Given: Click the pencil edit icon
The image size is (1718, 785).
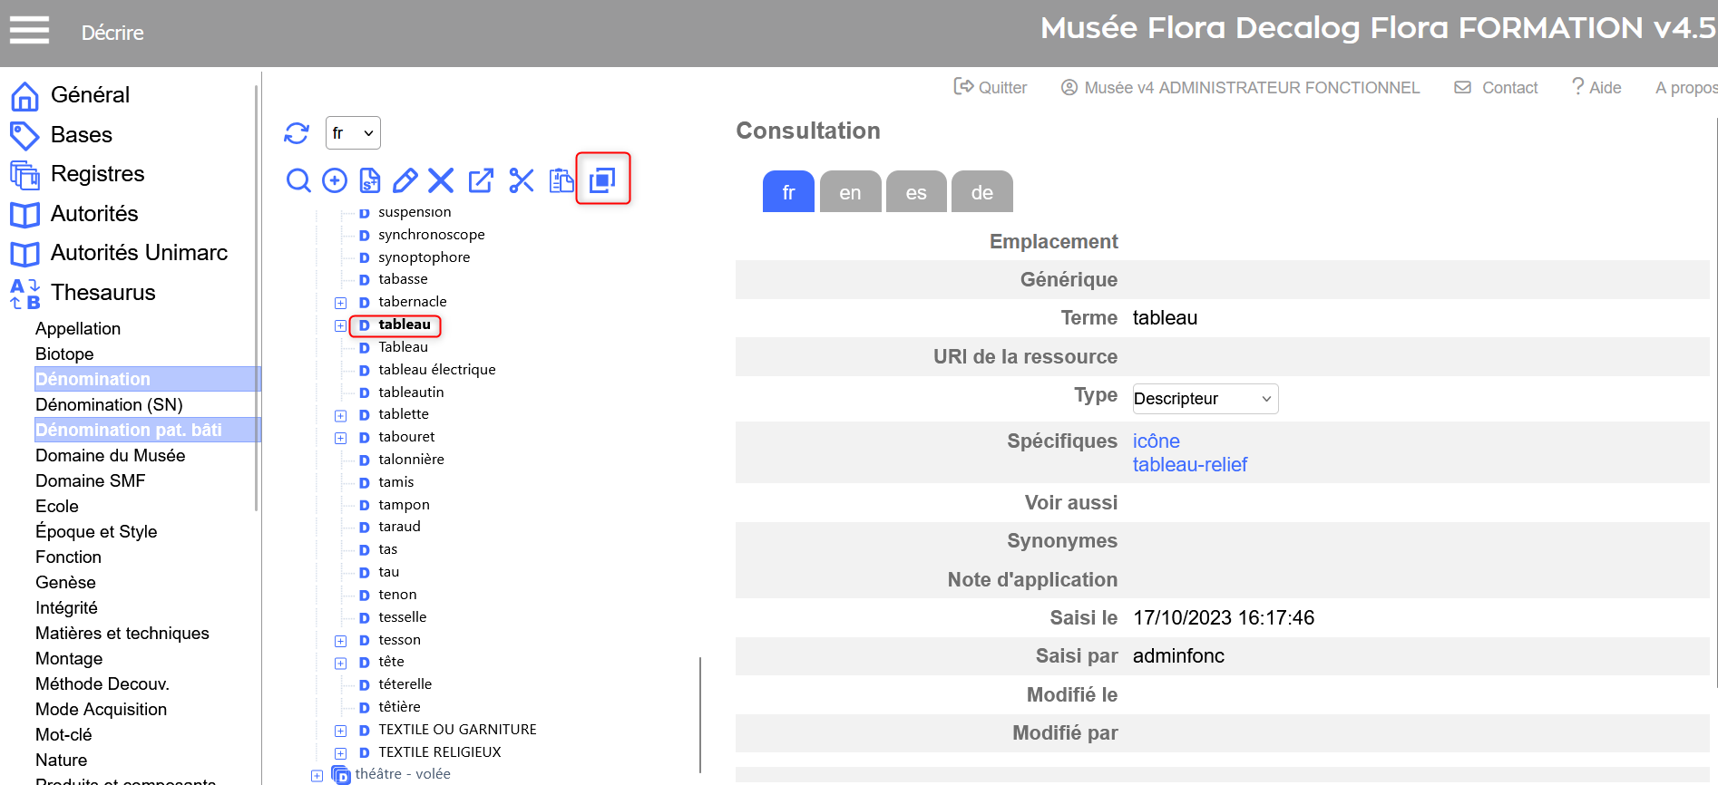Looking at the screenshot, I should point(405,180).
